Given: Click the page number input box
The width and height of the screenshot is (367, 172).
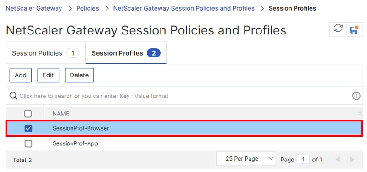Looking at the screenshot, I should [x=303, y=160].
